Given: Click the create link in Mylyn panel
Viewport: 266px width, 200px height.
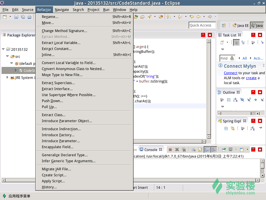Looking at the screenshot, I should pos(251,78).
